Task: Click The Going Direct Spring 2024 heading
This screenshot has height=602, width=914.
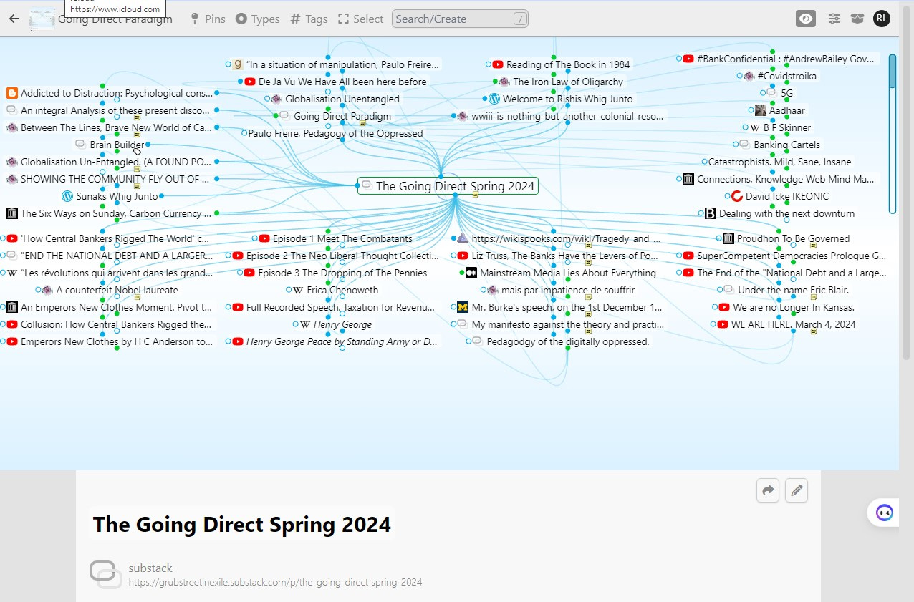Action: coord(242,524)
